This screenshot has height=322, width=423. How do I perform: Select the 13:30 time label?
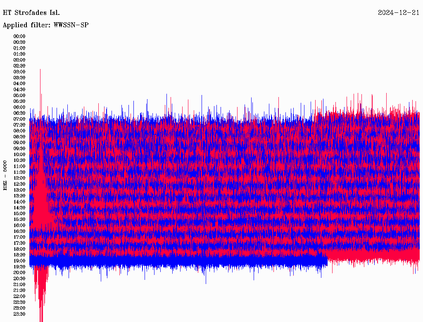click(x=19, y=196)
